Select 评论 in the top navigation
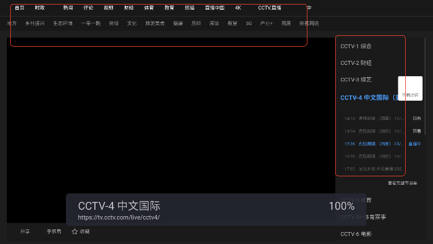 tap(89, 8)
